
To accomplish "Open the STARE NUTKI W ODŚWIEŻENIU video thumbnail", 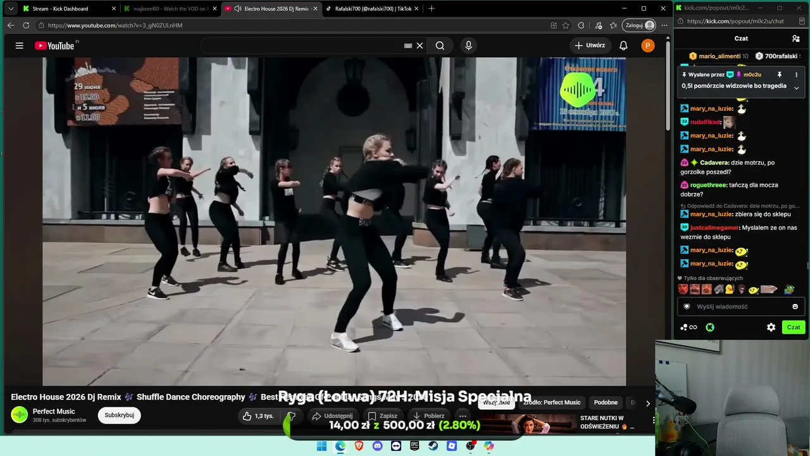I will (531, 424).
